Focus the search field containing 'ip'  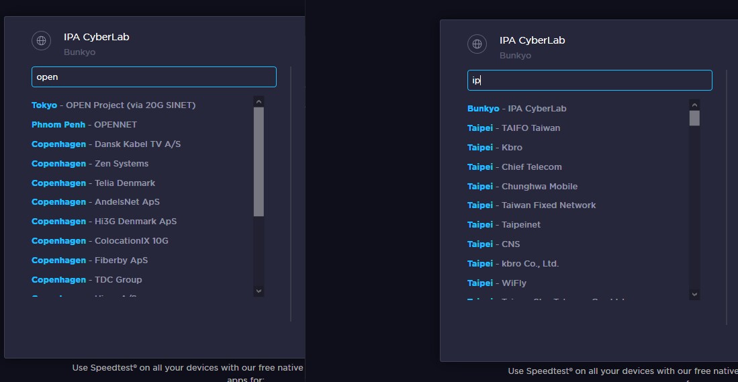(x=590, y=81)
